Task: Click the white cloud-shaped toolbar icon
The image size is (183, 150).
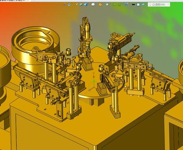Action: point(93,5)
